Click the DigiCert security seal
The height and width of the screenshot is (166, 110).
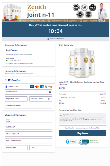point(71,142)
